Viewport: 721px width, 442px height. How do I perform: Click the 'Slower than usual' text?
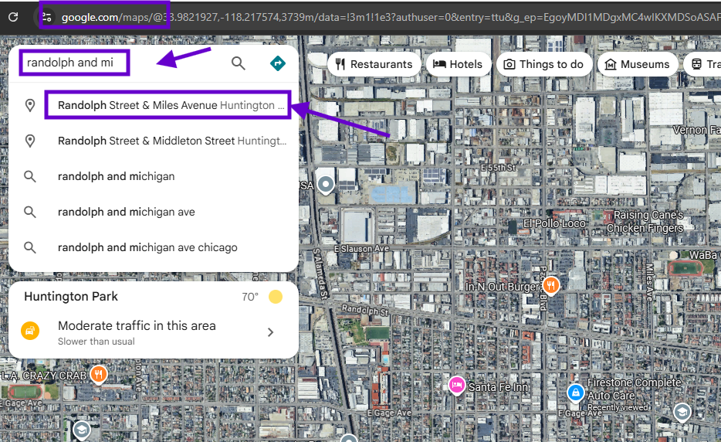click(x=96, y=342)
